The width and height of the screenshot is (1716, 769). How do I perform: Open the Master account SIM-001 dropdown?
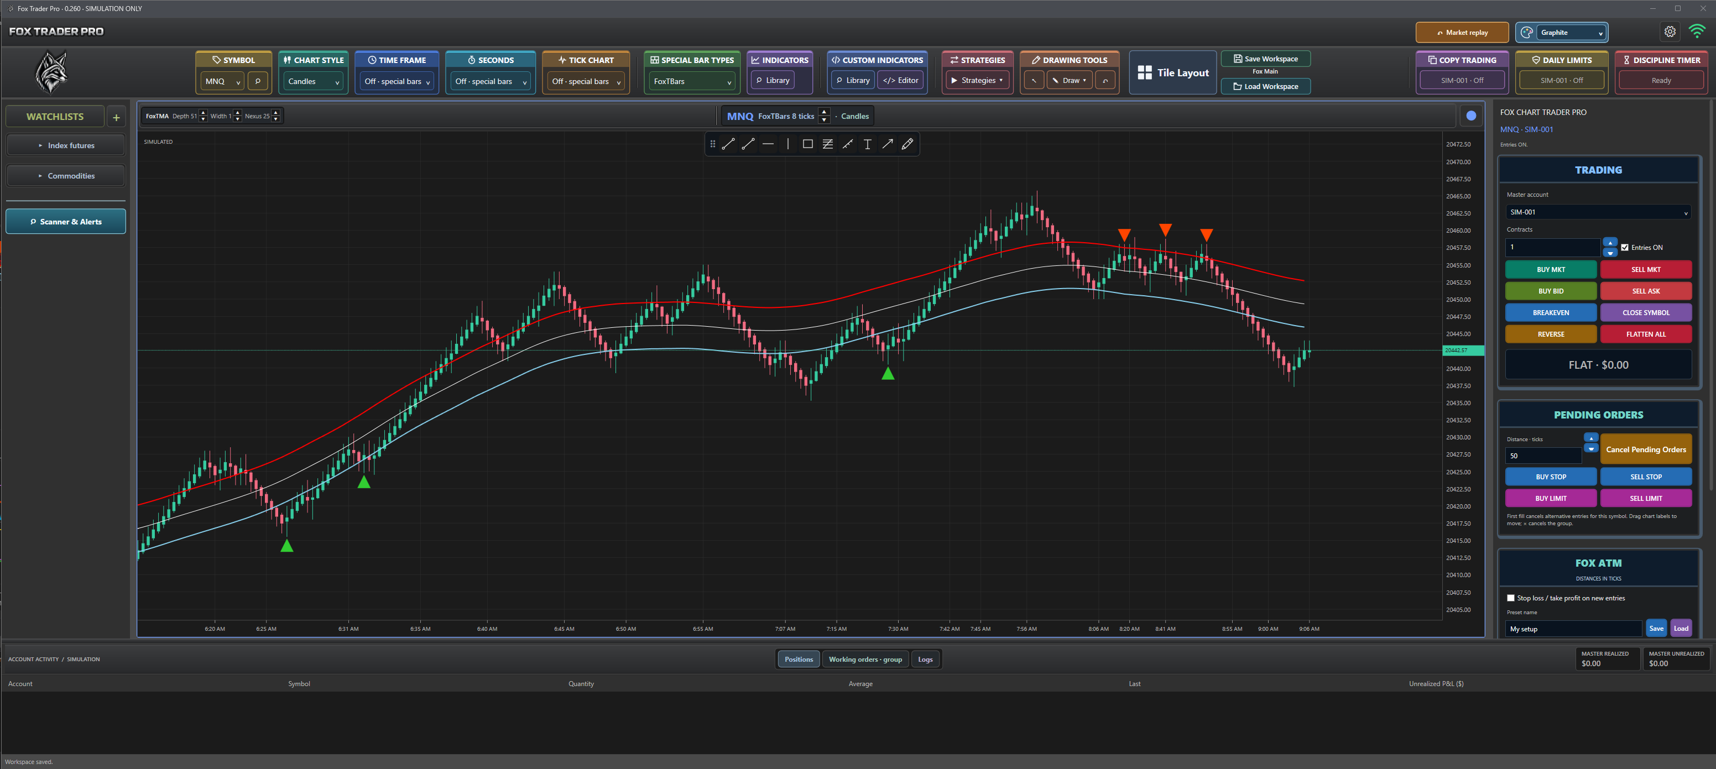point(1598,212)
